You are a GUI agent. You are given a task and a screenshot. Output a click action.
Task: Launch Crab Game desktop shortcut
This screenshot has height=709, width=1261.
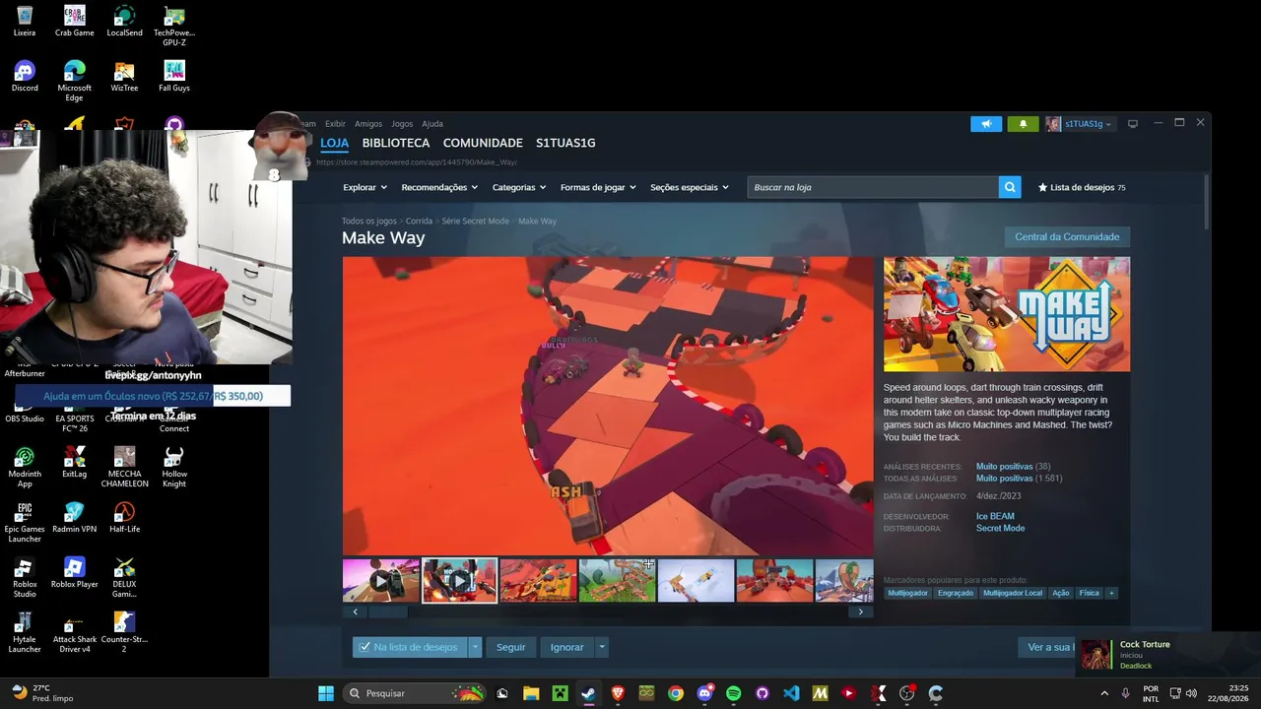pos(75,21)
